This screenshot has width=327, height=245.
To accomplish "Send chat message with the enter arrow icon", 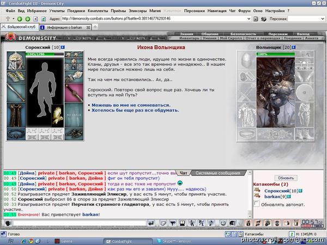I will (151, 223).
